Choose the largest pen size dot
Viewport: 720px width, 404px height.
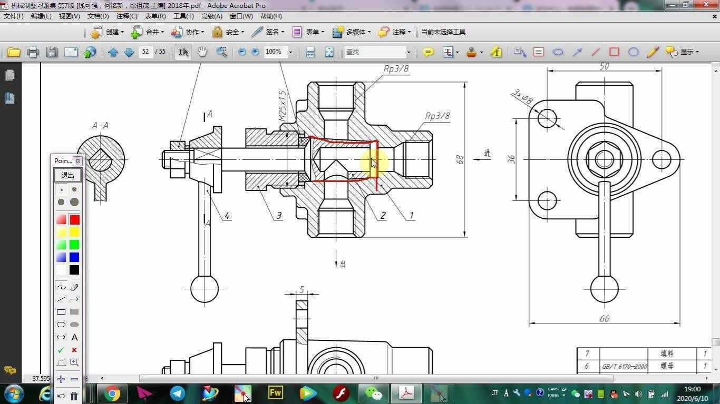point(74,202)
